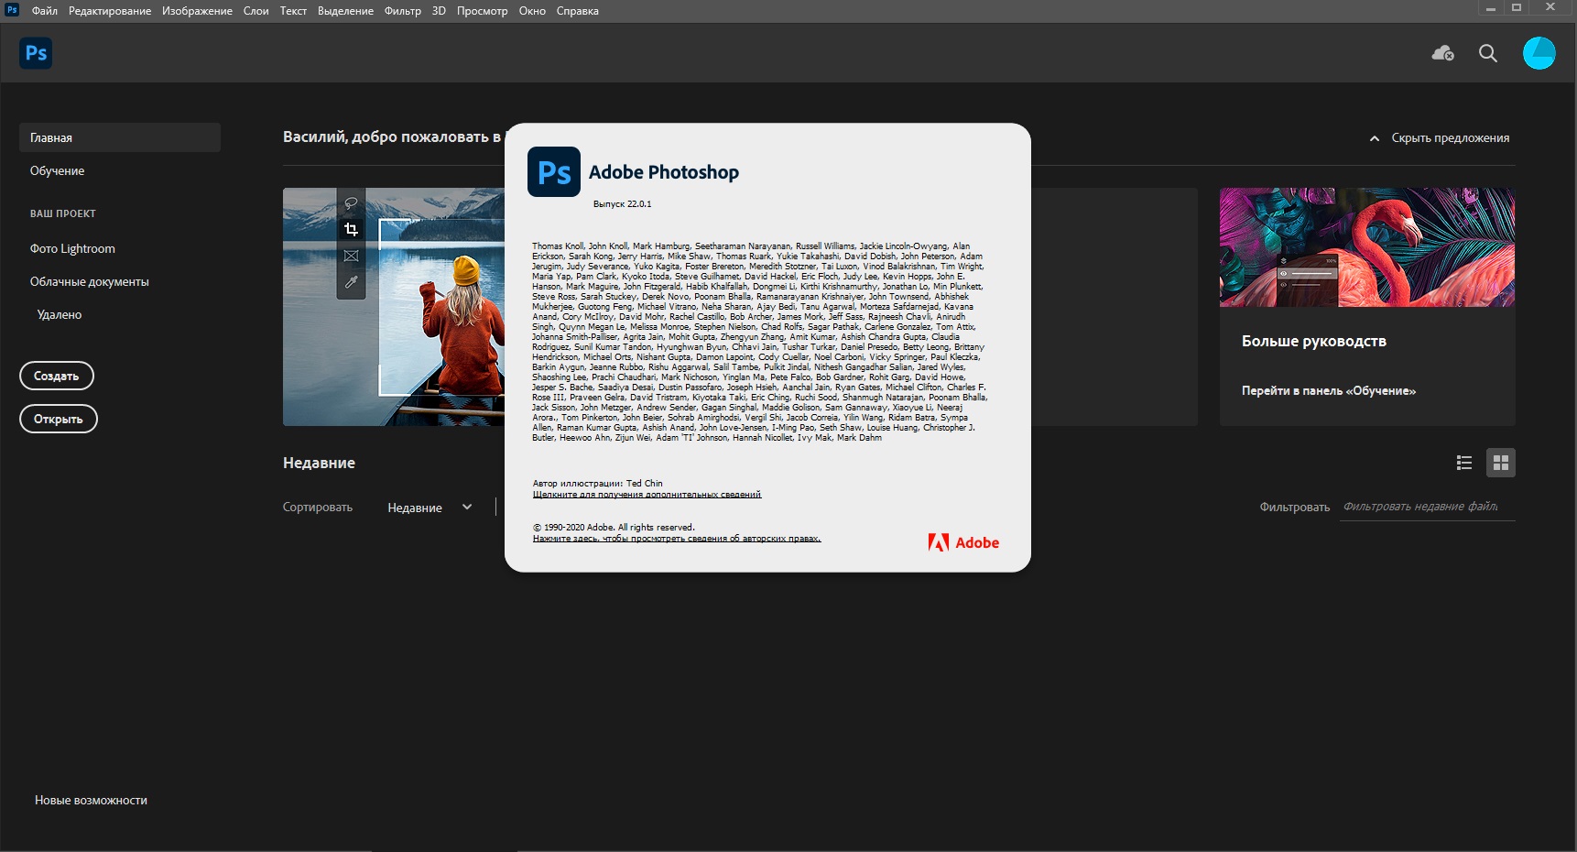Open the Просмотр menu
Image resolution: width=1577 pixels, height=852 pixels.
pyautogui.click(x=482, y=11)
